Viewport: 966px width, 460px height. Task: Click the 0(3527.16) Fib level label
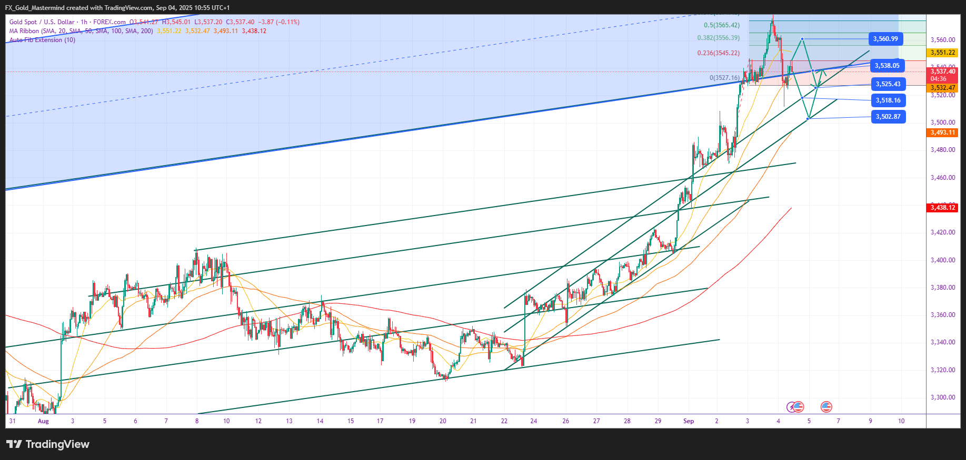pos(725,78)
